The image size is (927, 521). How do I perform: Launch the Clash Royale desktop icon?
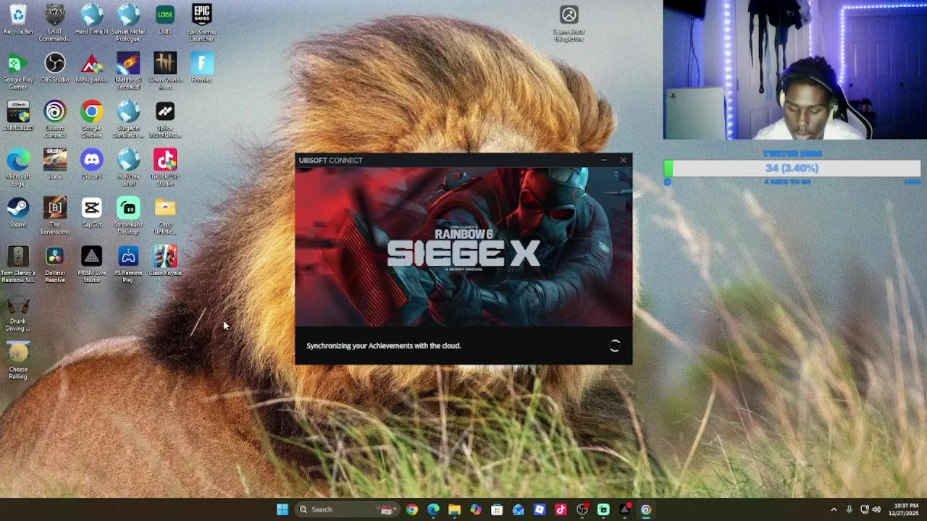165,260
